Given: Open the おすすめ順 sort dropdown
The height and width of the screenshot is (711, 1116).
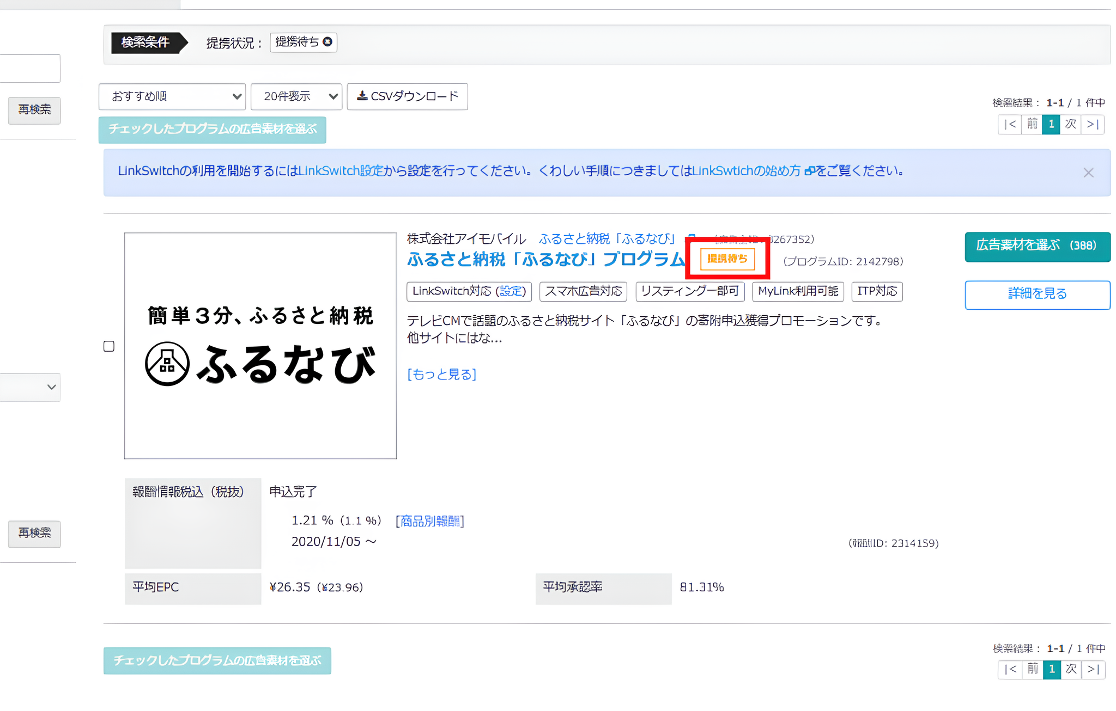Looking at the screenshot, I should (x=172, y=96).
